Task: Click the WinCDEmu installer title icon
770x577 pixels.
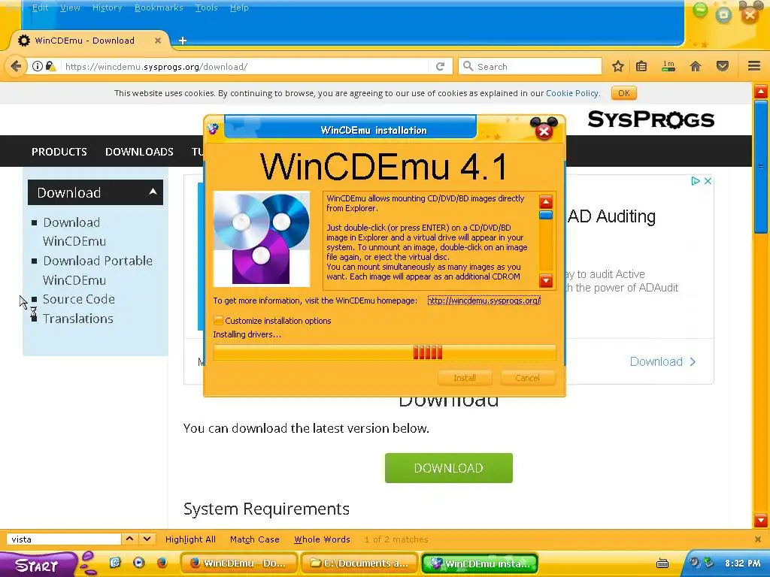Action: click(213, 129)
